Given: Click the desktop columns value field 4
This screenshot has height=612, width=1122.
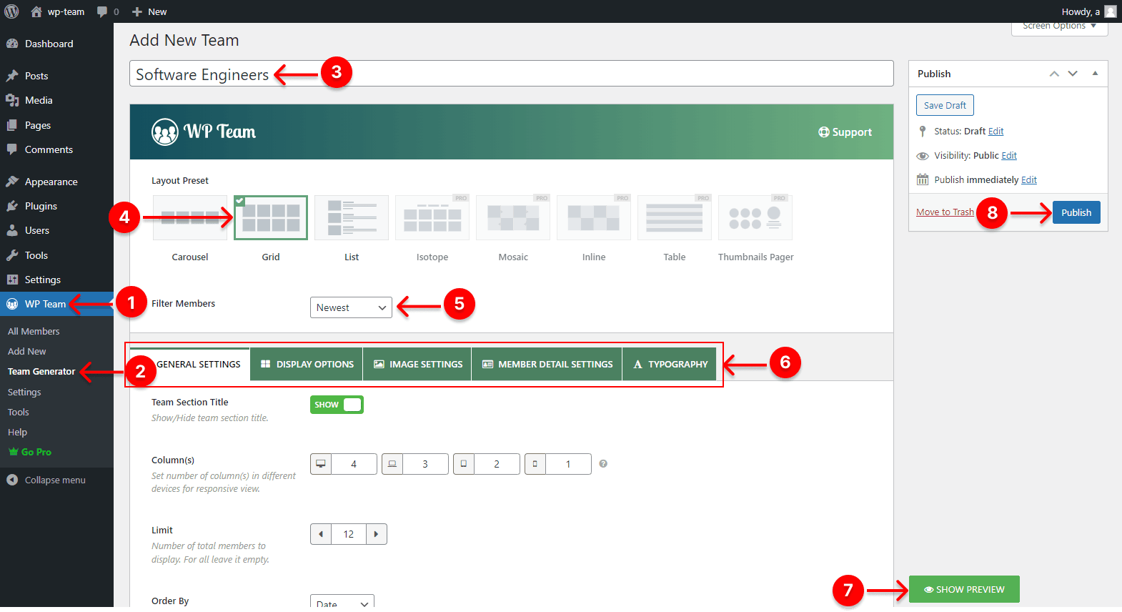Looking at the screenshot, I should (354, 464).
